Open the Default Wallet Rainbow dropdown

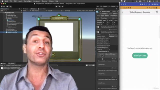[113, 36]
